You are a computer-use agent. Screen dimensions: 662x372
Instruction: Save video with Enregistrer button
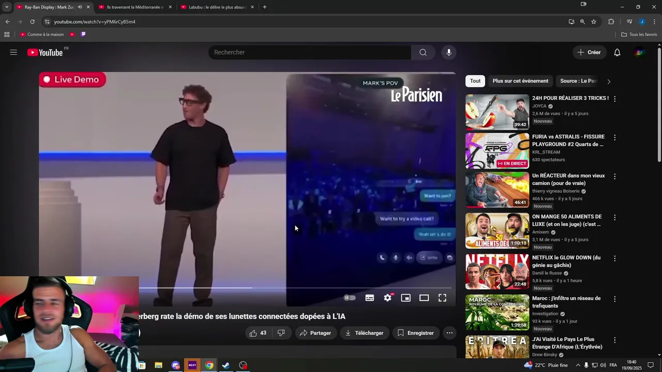click(x=416, y=333)
